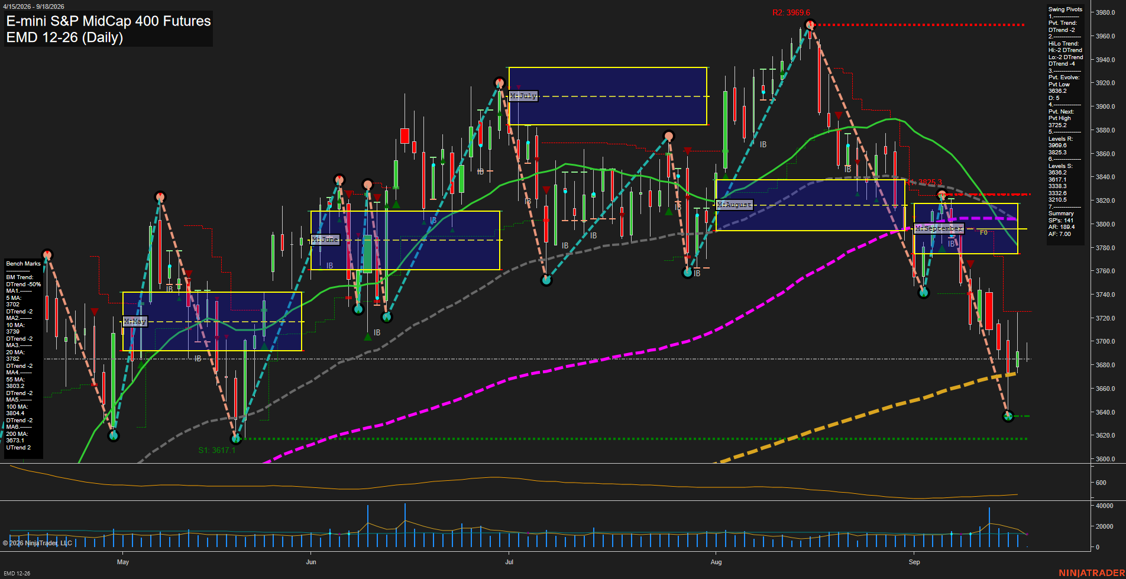Click the 4/15/2026 - 9/18/2026 date range
The width and height of the screenshot is (1126, 579).
tap(34, 7)
